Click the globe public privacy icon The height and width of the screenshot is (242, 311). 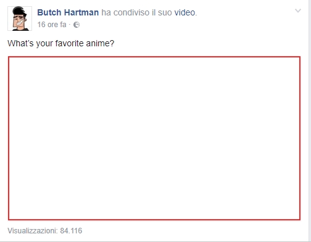(x=77, y=25)
